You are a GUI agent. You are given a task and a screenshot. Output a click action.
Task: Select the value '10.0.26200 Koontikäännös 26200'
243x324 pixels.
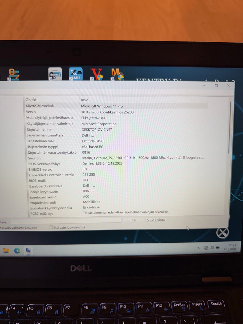pos(107,112)
